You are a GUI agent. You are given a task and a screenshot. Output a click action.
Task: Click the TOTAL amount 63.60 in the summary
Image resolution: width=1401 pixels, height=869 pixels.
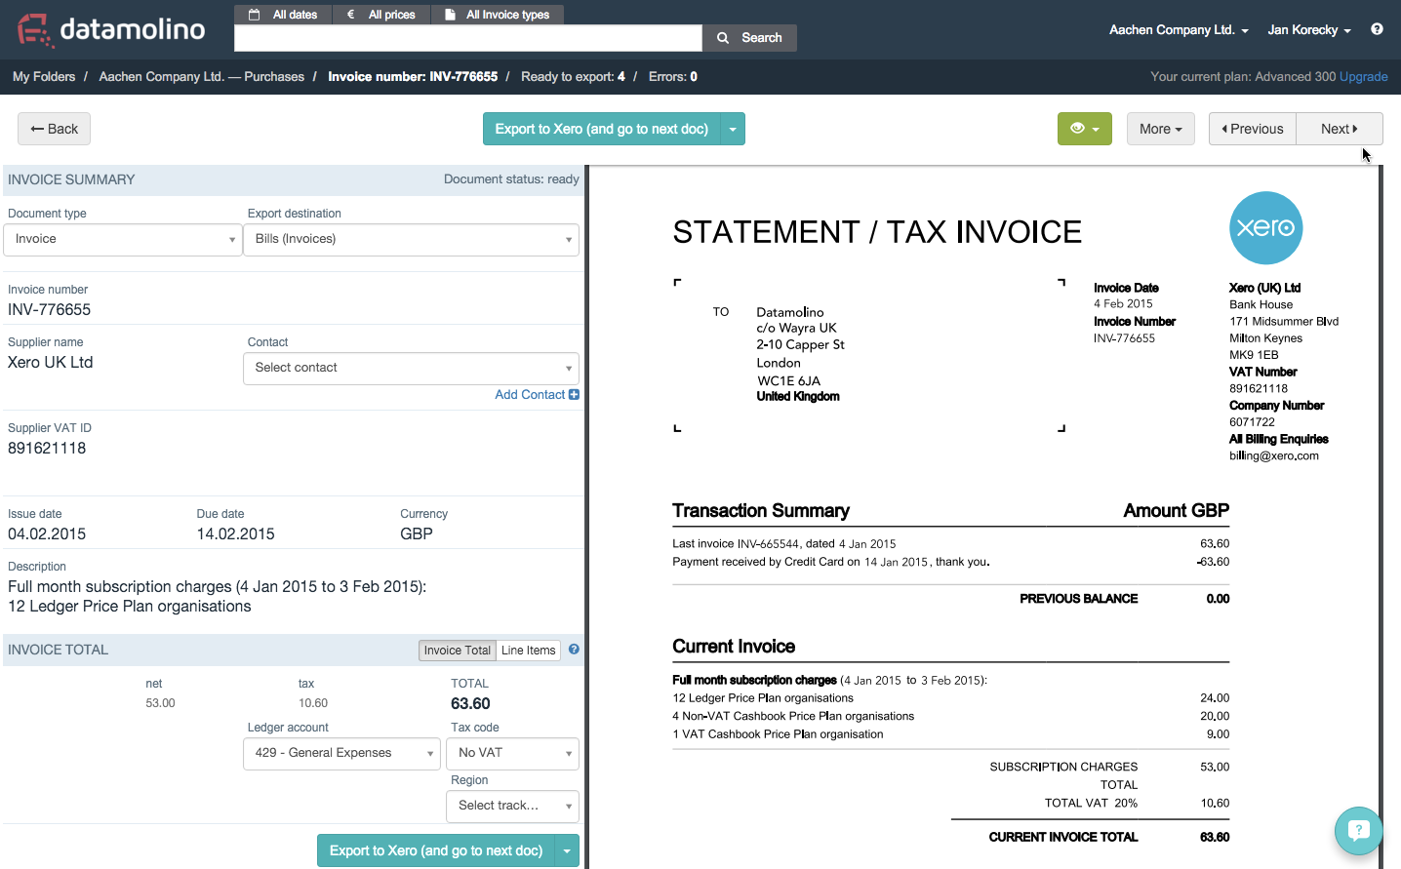pyautogui.click(x=470, y=704)
